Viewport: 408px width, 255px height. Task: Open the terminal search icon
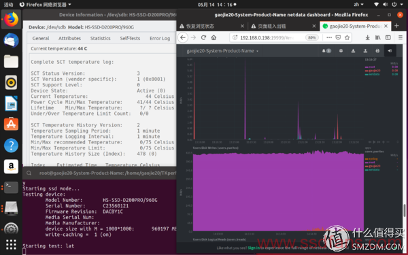[x=29, y=173]
